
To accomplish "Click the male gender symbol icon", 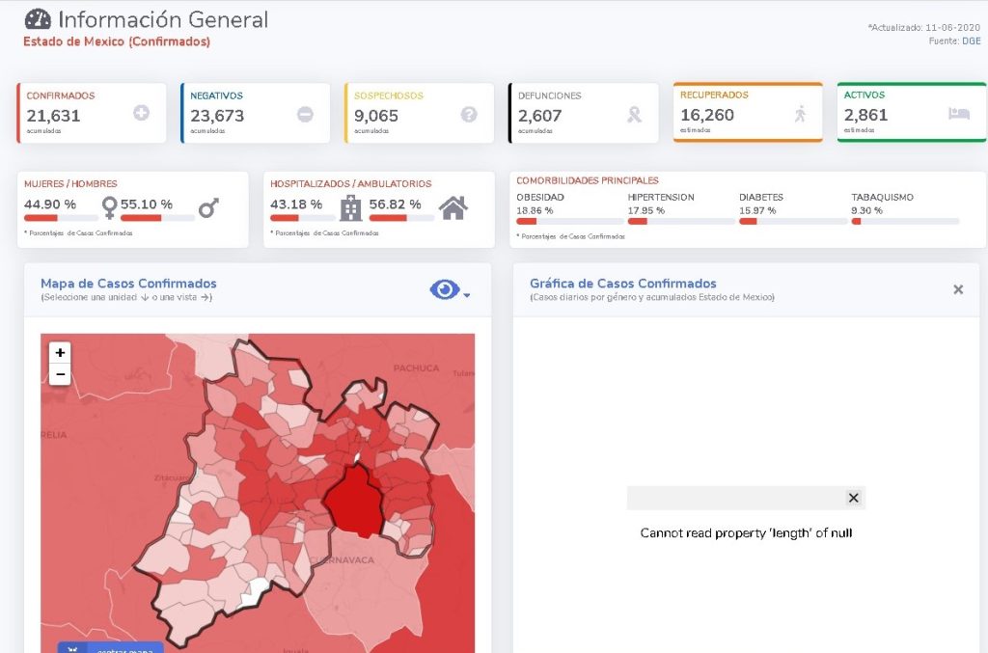I will (208, 206).
